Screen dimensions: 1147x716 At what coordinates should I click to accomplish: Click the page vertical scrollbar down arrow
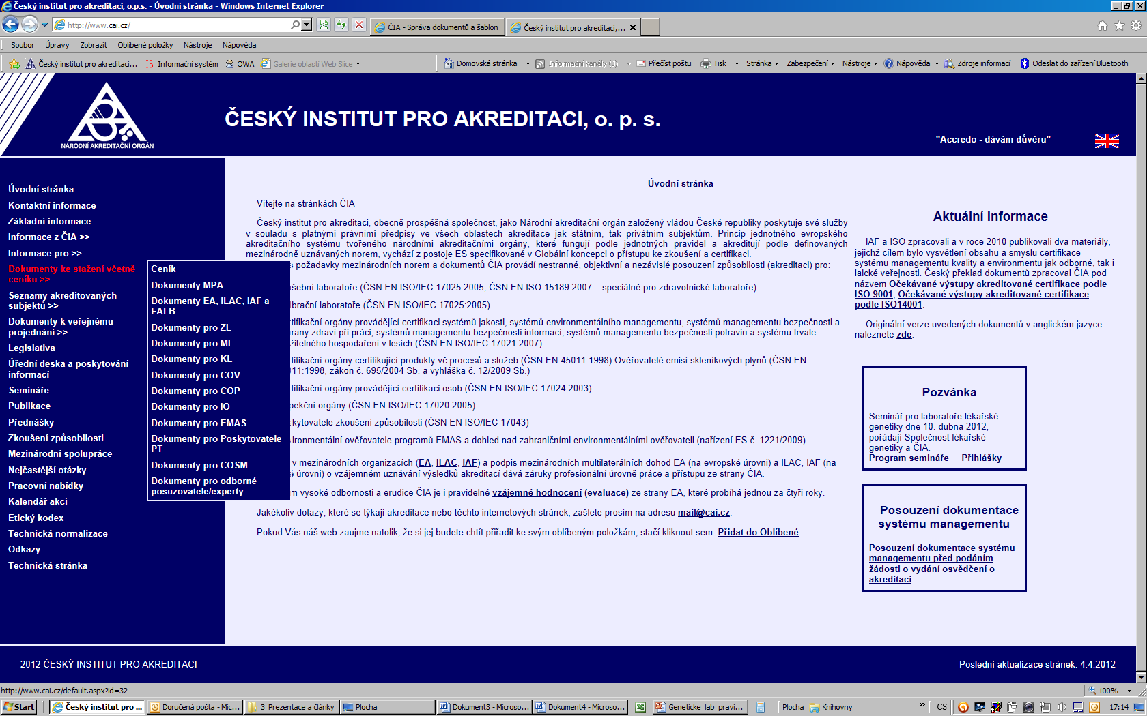click(1141, 677)
